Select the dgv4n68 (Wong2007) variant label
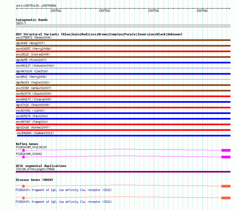The image size is (238, 210). [x=30, y=43]
